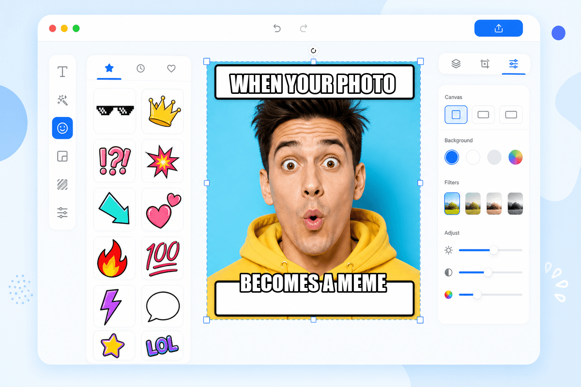Select the WHEN YOUR PHOTO caption text

tap(313, 84)
